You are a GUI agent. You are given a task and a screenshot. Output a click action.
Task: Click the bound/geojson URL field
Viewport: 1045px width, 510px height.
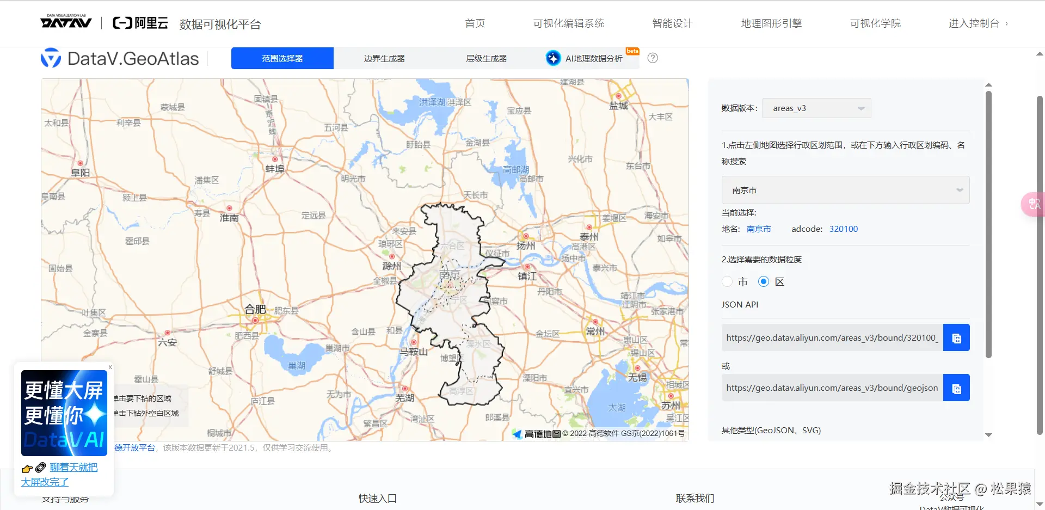pyautogui.click(x=832, y=388)
